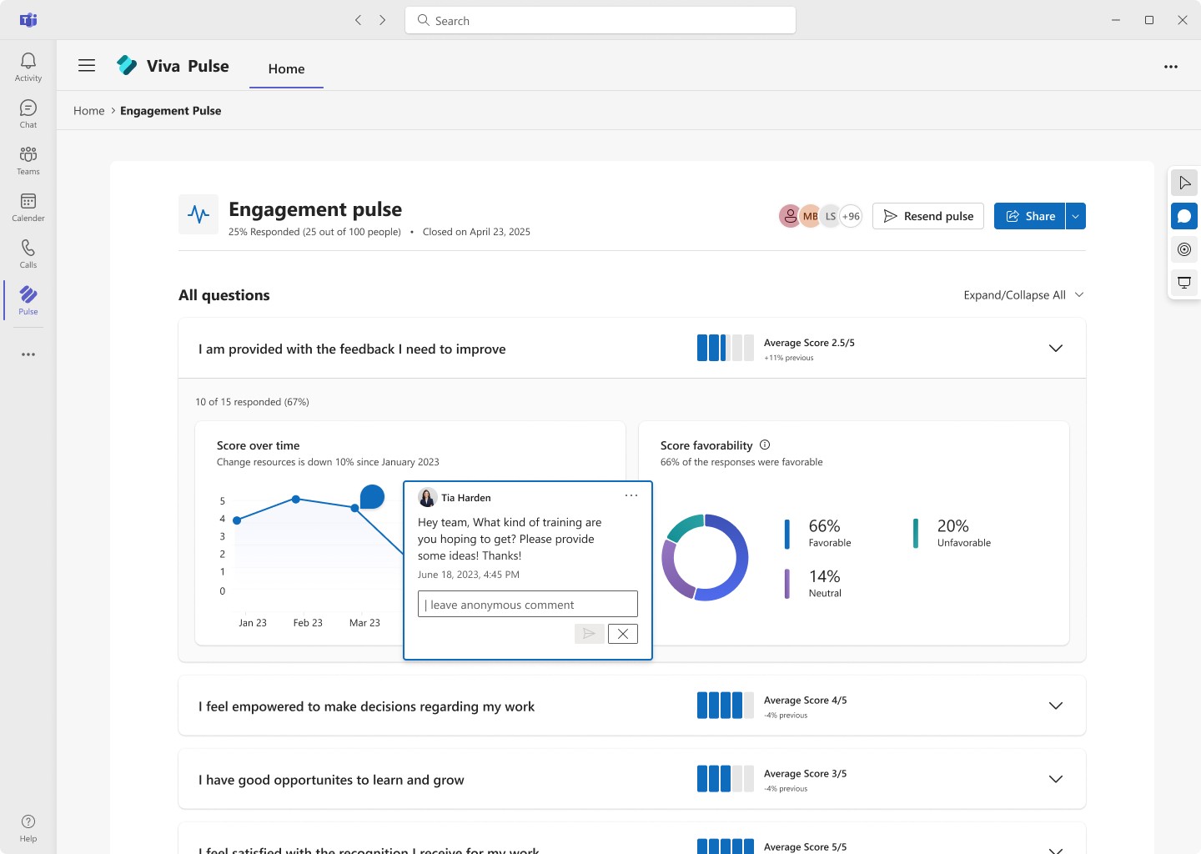This screenshot has width=1201, height=854.
Task: Click the LS recipient avatar
Action: [x=831, y=216]
